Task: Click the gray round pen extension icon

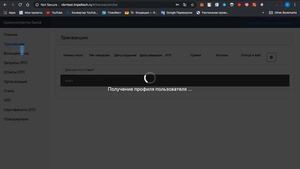Action: (x=262, y=5)
